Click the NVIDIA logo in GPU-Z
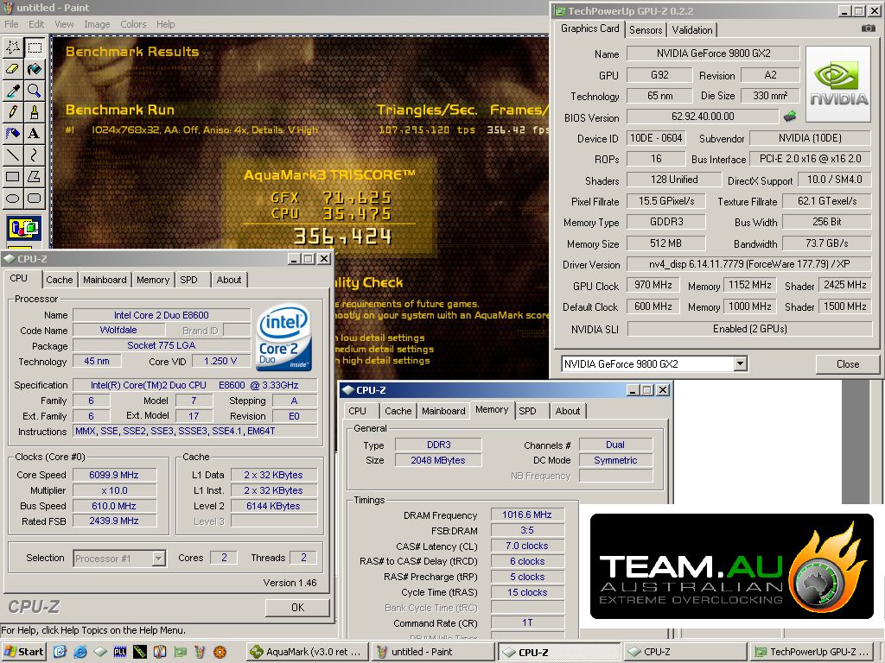The height and width of the screenshot is (663, 885). [838, 84]
